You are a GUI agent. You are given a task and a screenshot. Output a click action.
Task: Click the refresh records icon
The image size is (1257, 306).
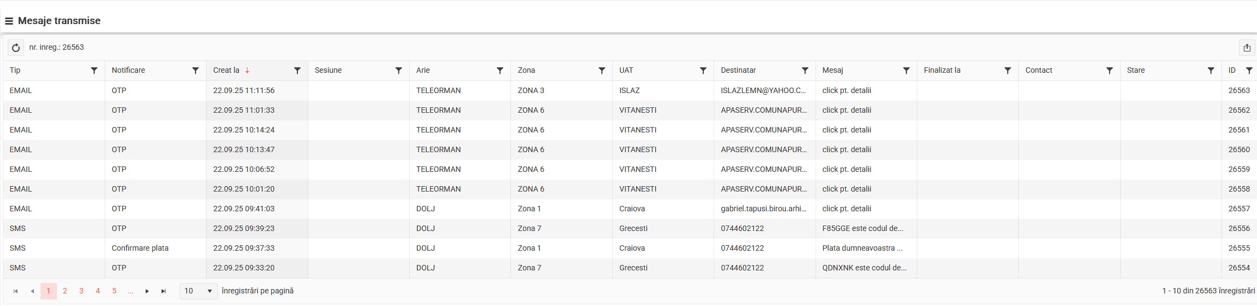pos(16,48)
